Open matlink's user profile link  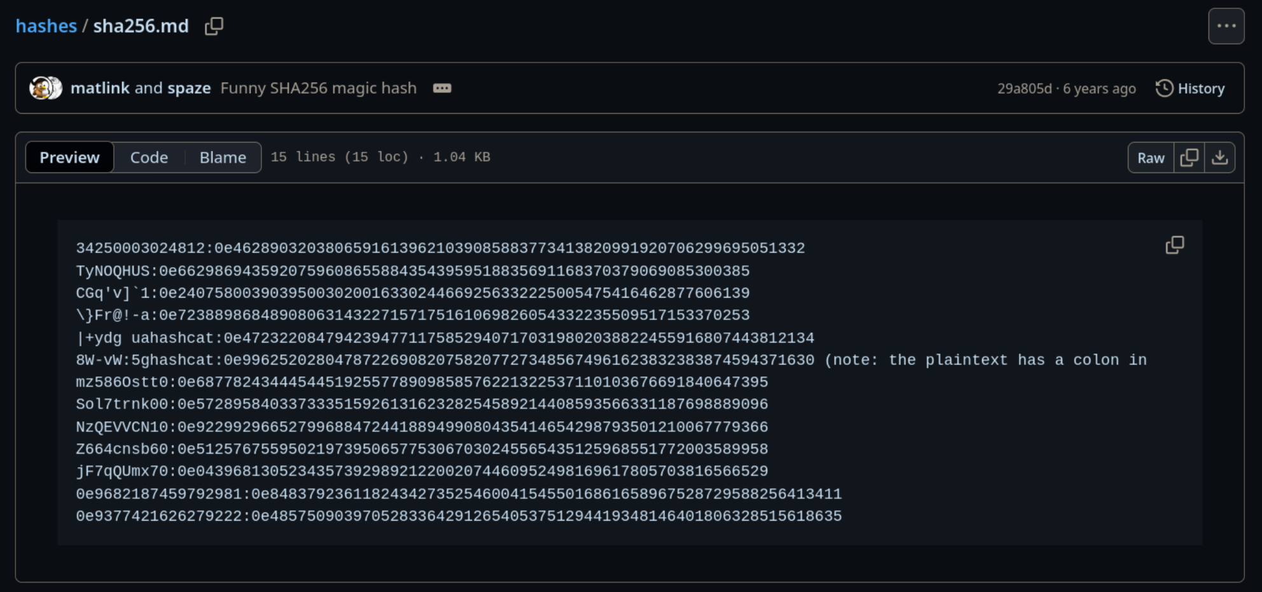click(x=100, y=88)
